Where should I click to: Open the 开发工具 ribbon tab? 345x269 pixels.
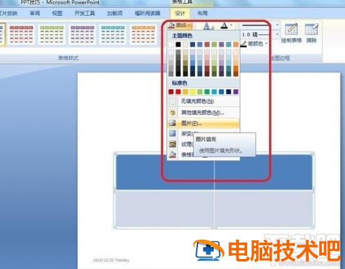tap(85, 13)
